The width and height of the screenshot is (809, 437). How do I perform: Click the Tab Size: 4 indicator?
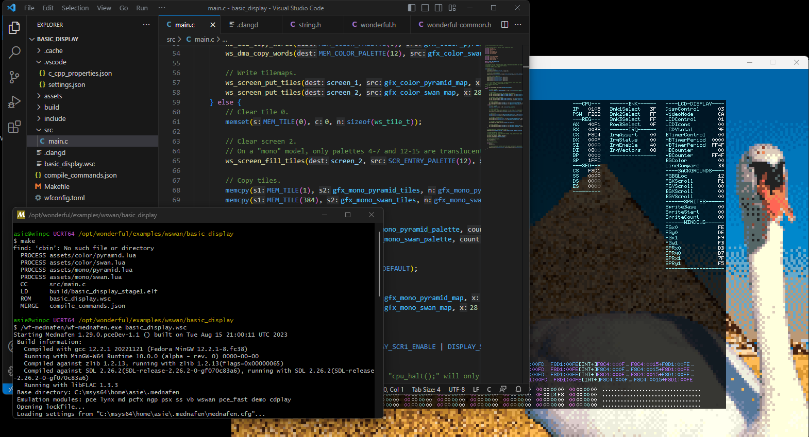pyautogui.click(x=426, y=389)
